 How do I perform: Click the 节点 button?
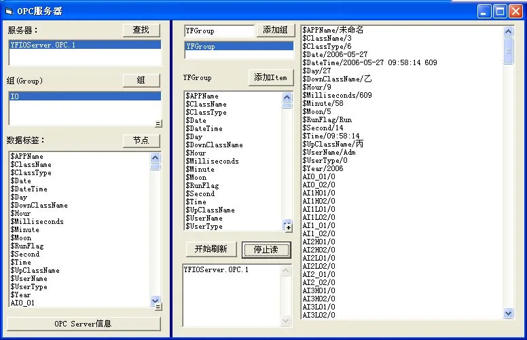coord(141,140)
